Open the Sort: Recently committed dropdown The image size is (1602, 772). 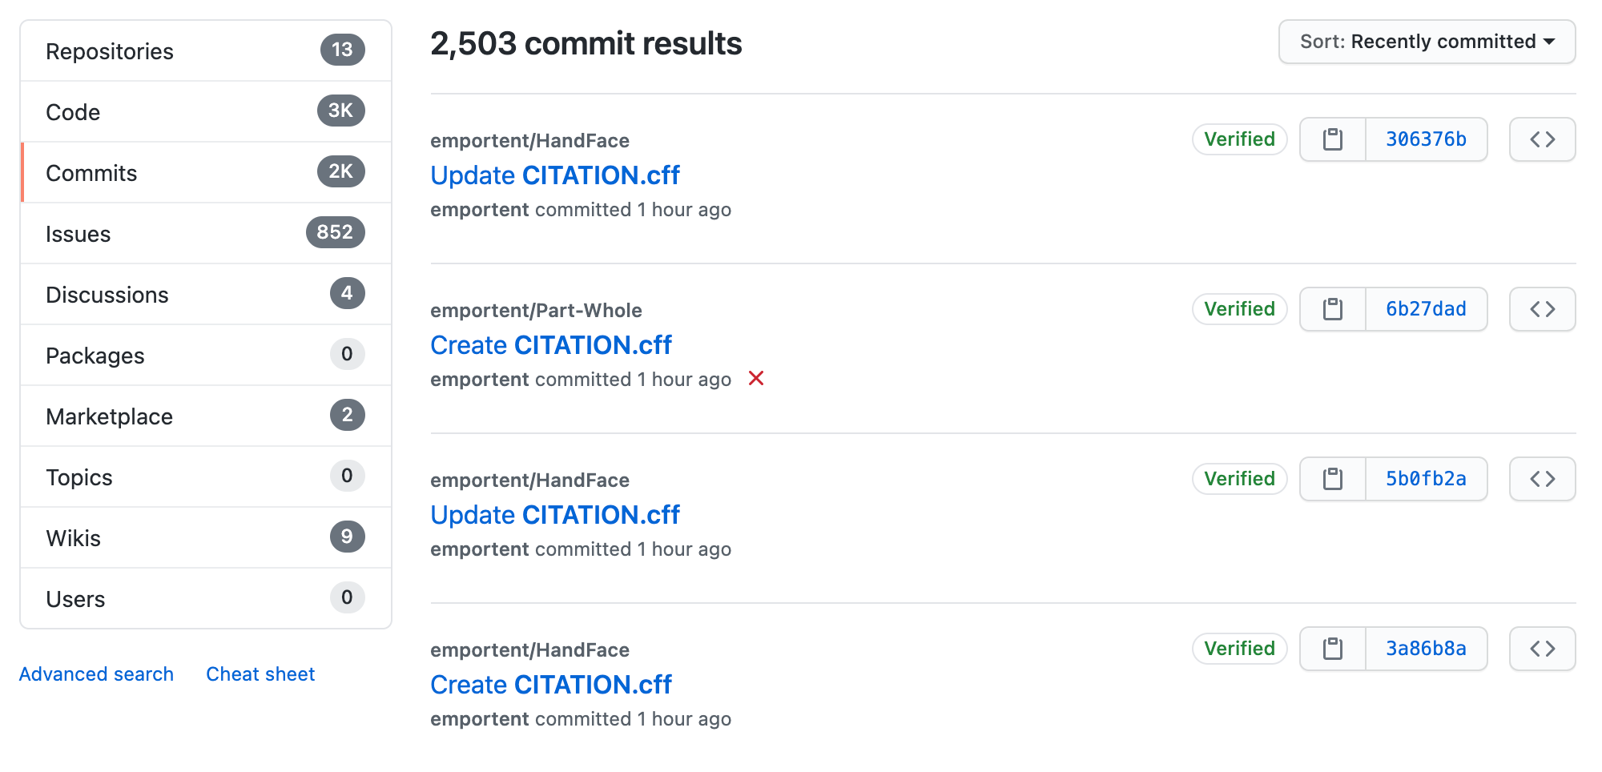pyautogui.click(x=1427, y=42)
